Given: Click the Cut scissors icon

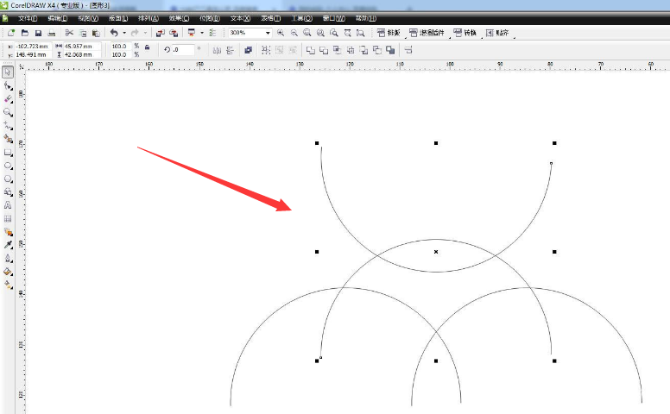Looking at the screenshot, I should tap(69, 33).
